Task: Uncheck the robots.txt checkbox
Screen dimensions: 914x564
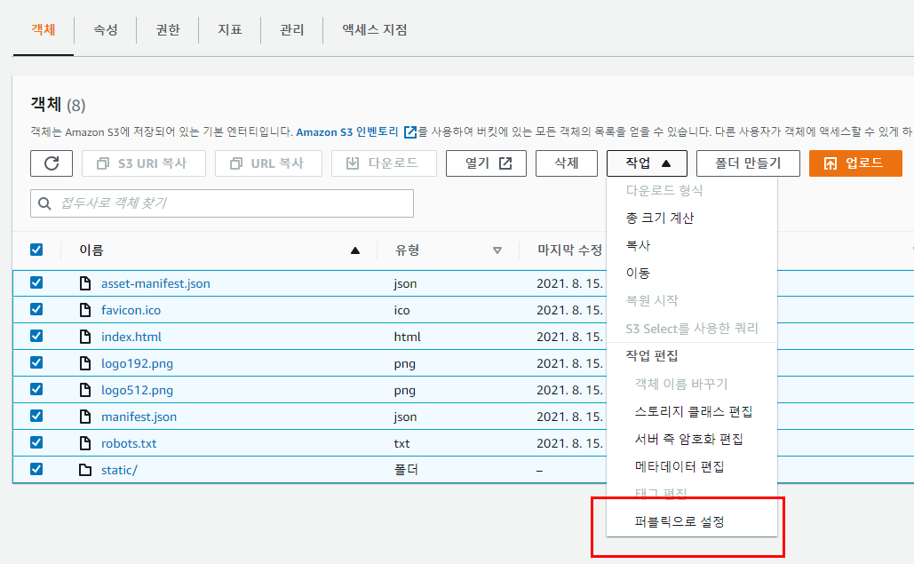Action: tap(36, 442)
